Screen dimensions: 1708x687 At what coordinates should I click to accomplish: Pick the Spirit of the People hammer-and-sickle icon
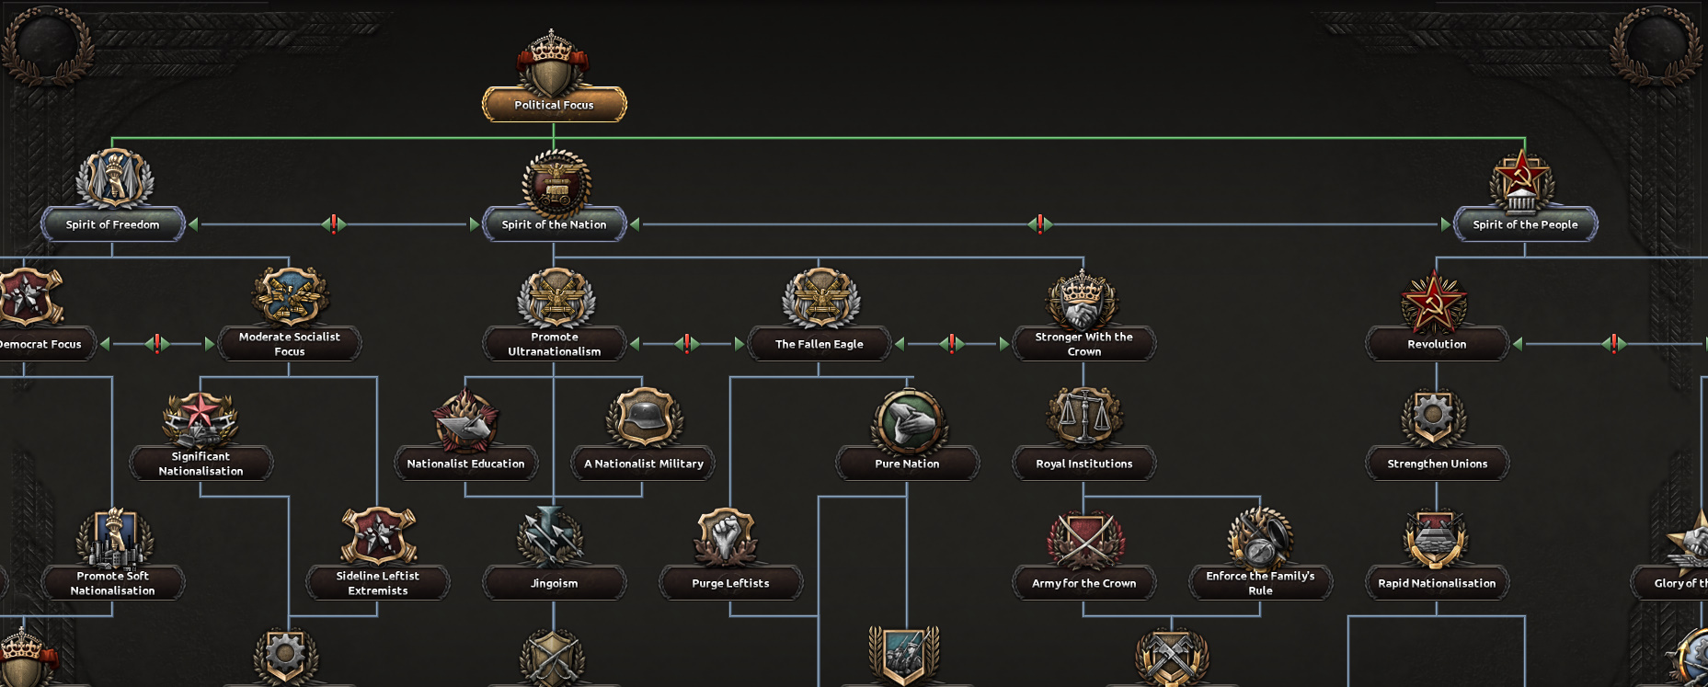(1522, 180)
